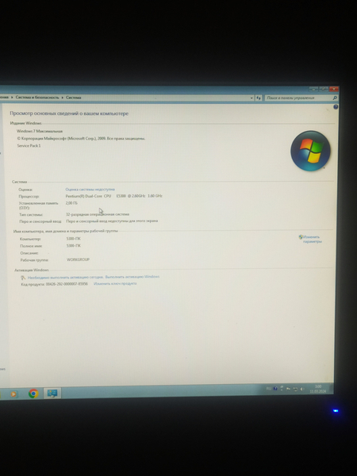This screenshot has width=357, height=476.
Task: Open 'Изменить ключ продукта' link
Action: [115, 283]
